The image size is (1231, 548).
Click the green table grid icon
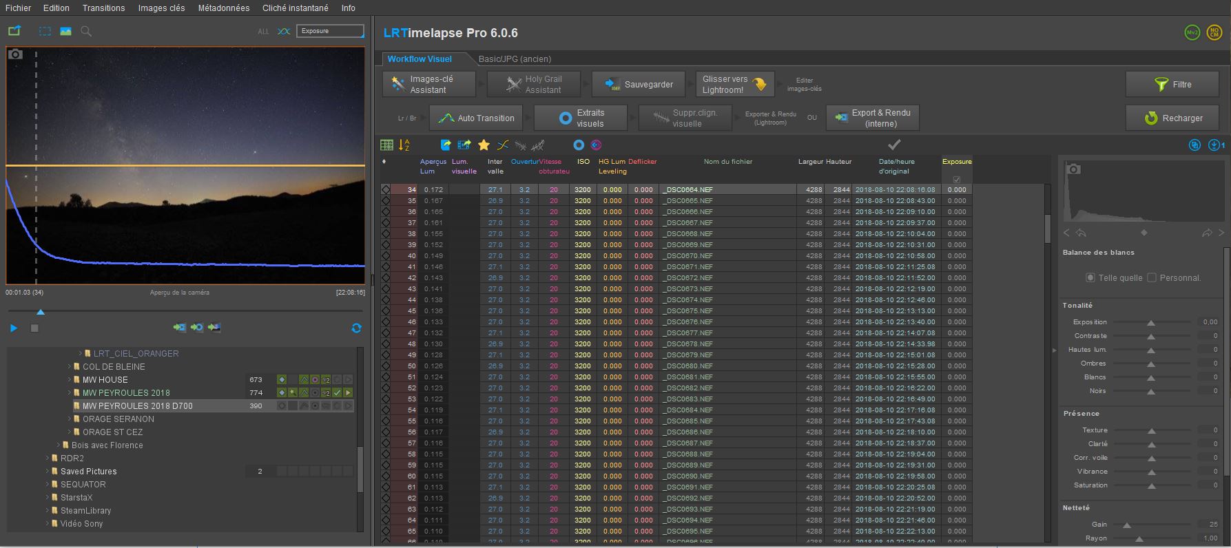387,145
